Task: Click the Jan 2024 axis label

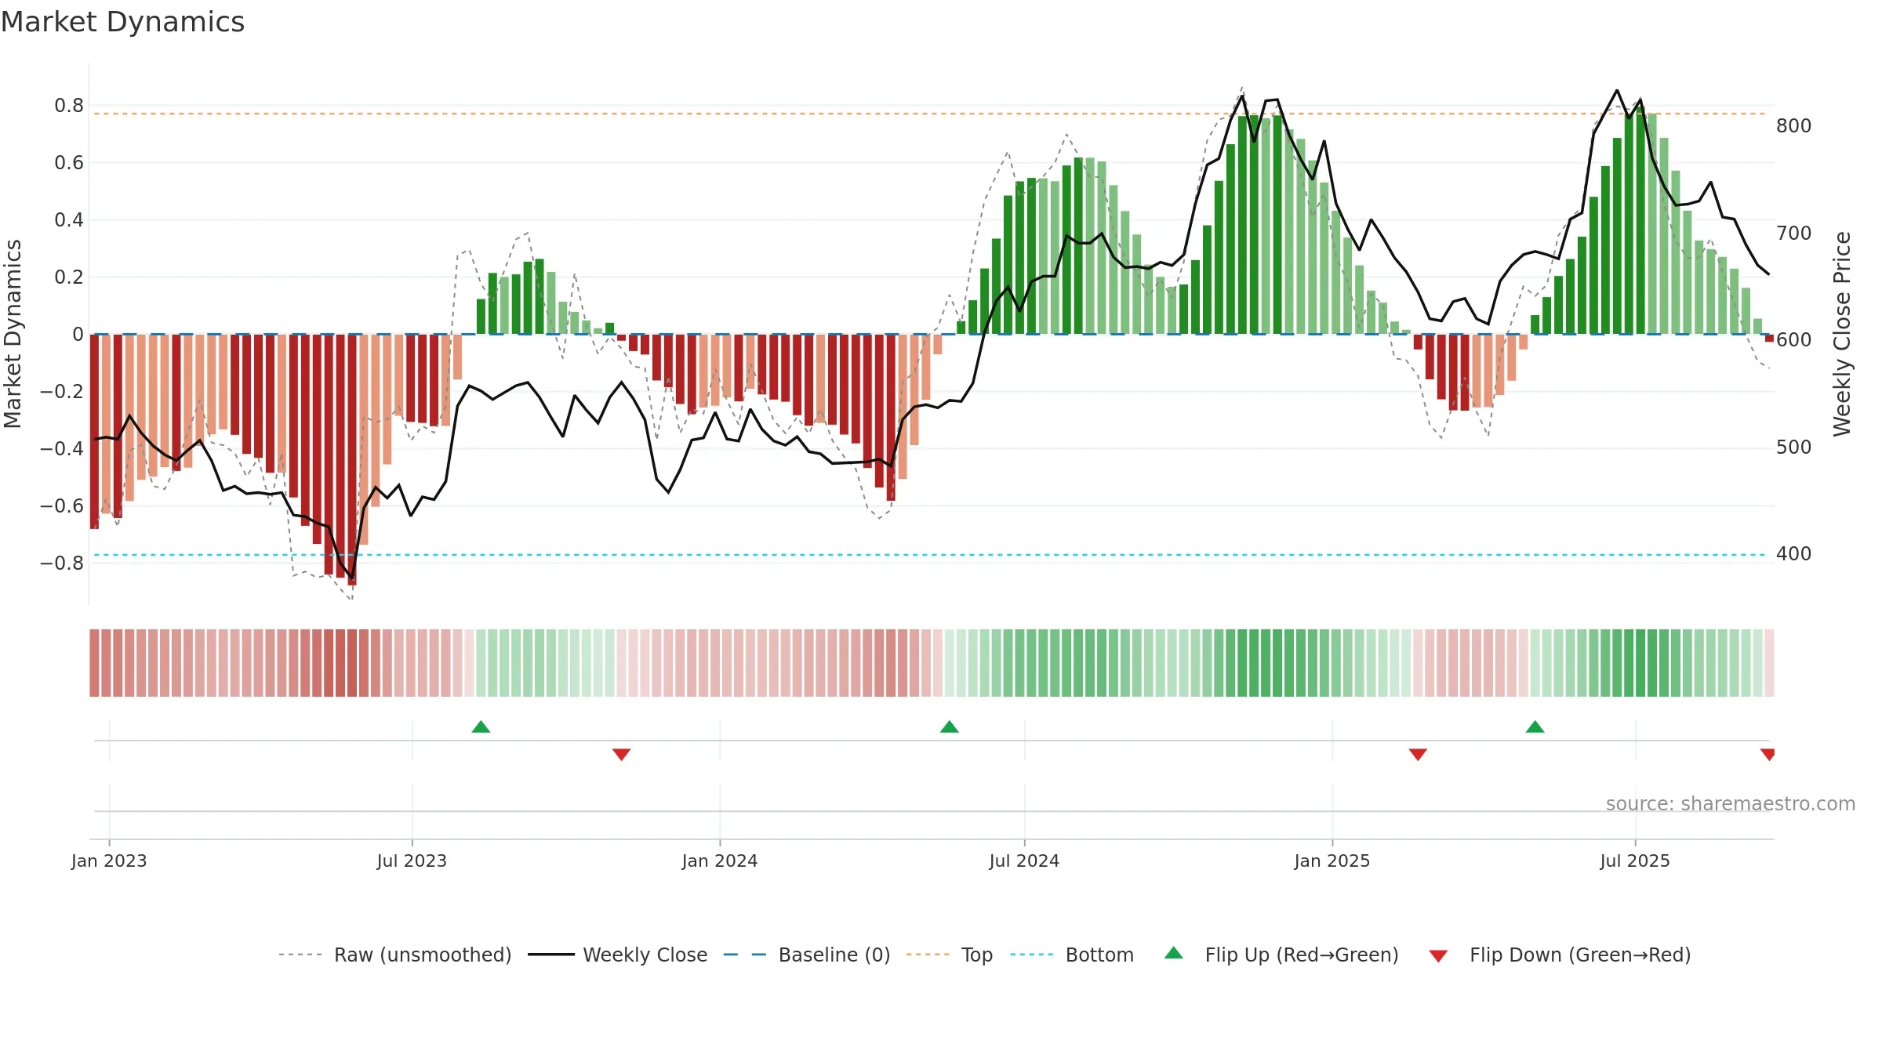Action: (x=720, y=861)
